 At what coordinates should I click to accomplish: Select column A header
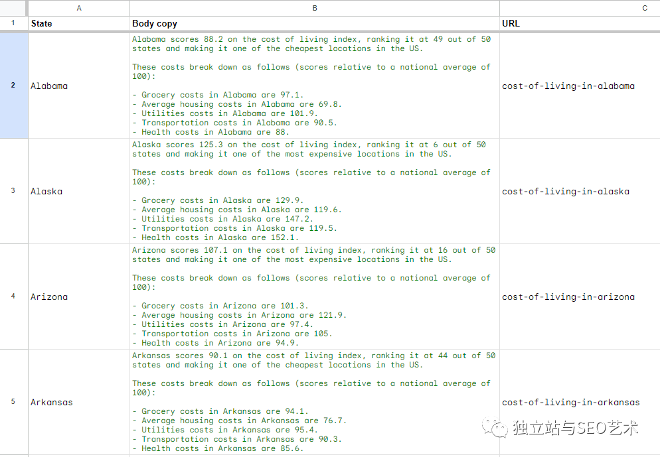[x=79, y=8]
